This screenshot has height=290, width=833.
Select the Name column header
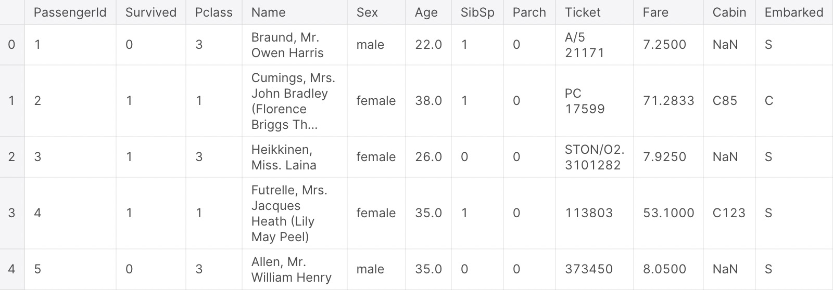[295, 12]
